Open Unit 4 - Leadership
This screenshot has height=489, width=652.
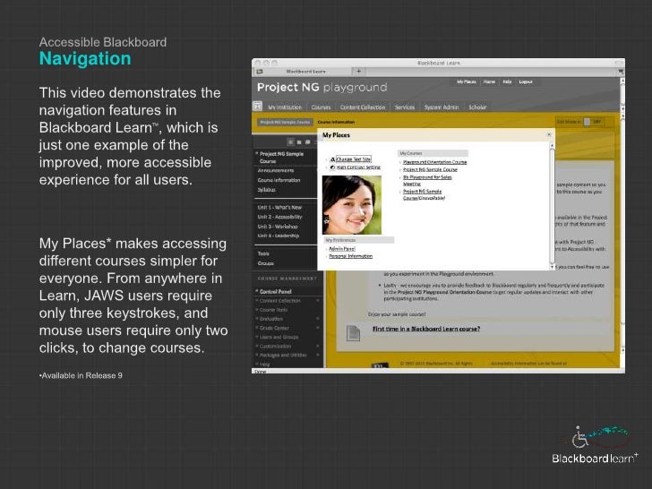[x=279, y=236]
